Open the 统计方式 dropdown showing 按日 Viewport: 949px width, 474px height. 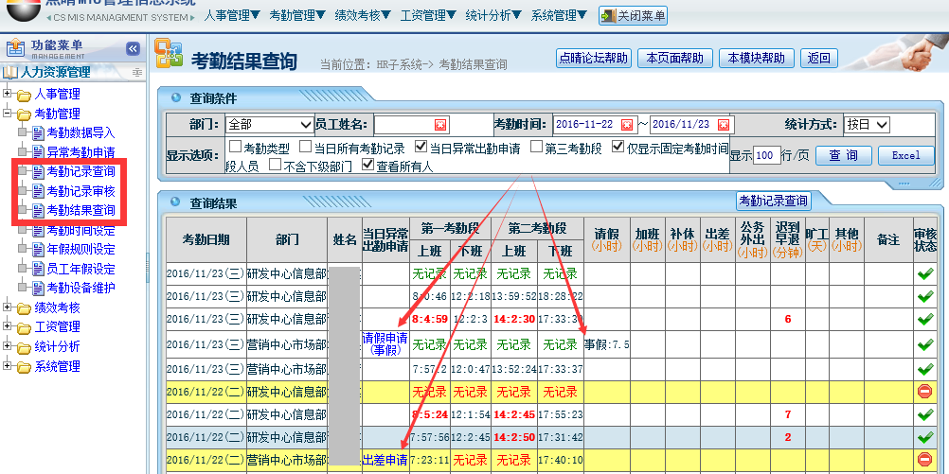pyautogui.click(x=867, y=125)
